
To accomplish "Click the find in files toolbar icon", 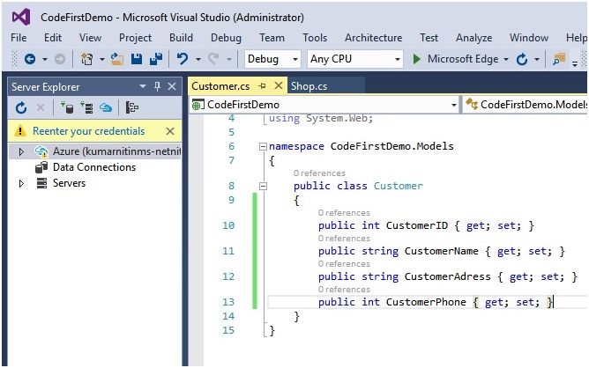I will coord(559,59).
